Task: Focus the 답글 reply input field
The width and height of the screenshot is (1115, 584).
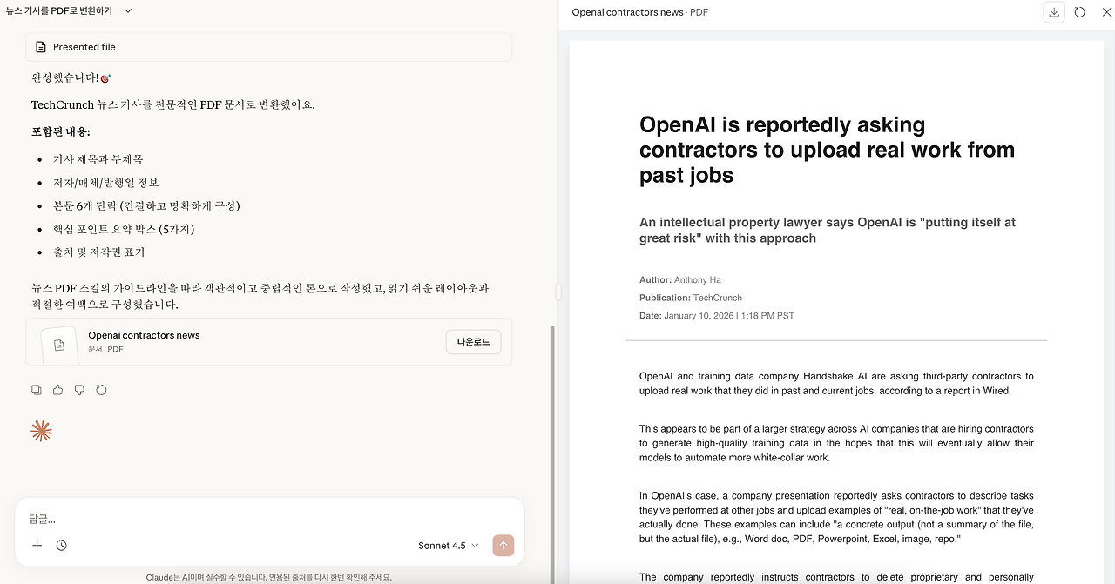Action: click(x=268, y=519)
